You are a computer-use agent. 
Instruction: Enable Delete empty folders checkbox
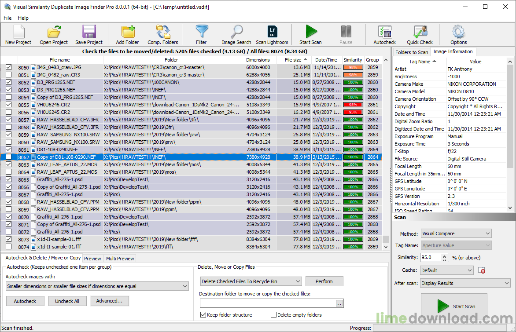[x=273, y=314]
